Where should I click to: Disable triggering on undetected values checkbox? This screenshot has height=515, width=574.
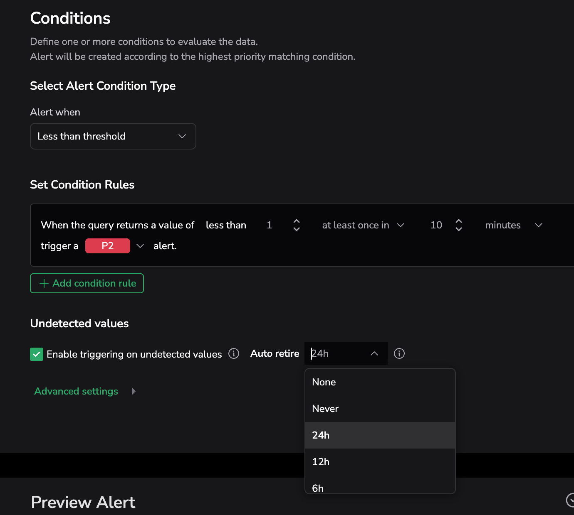pos(37,354)
